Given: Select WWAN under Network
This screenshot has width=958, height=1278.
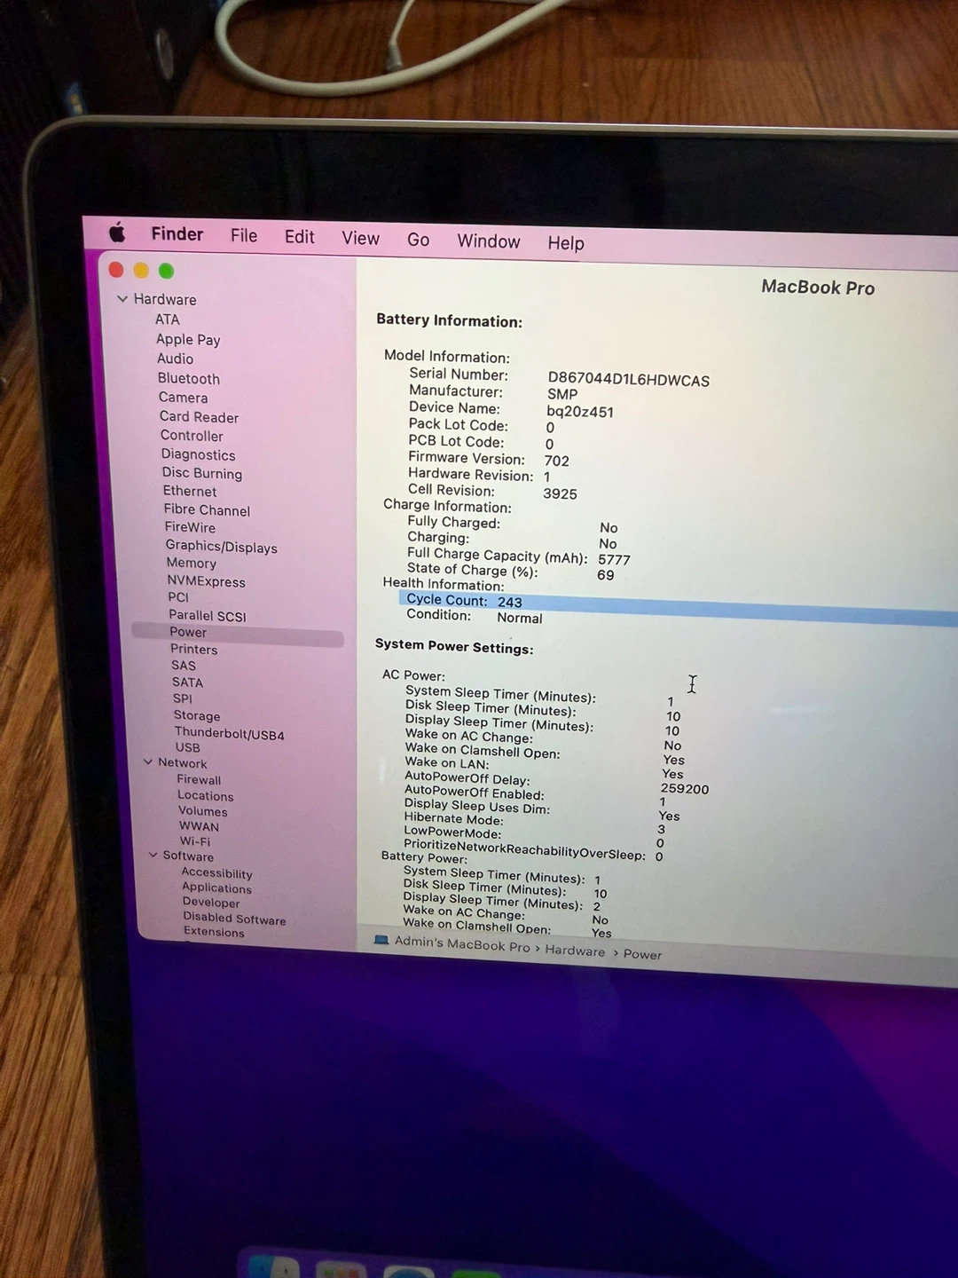Looking at the screenshot, I should point(200,826).
